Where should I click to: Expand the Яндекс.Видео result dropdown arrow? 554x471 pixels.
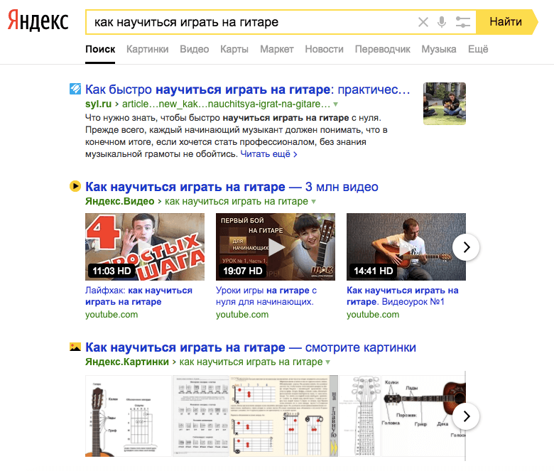313,201
